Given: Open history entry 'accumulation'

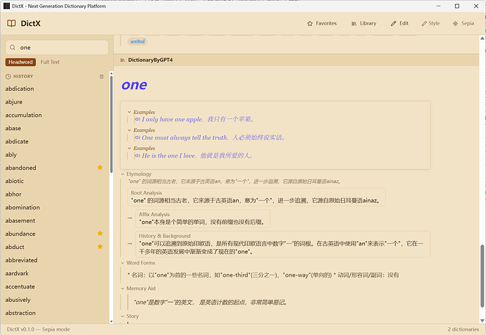Looking at the screenshot, I should [23, 115].
